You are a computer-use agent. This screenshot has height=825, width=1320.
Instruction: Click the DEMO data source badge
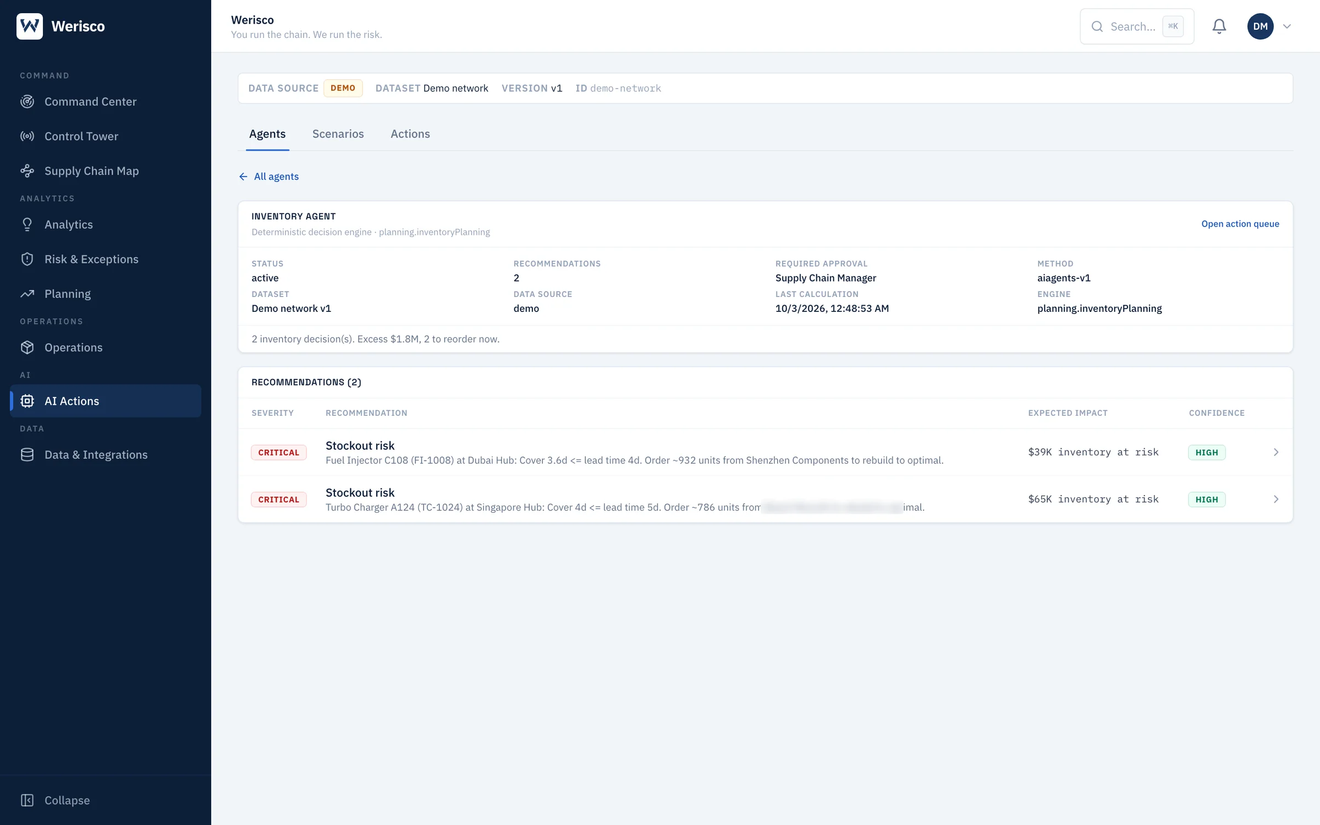click(x=343, y=88)
